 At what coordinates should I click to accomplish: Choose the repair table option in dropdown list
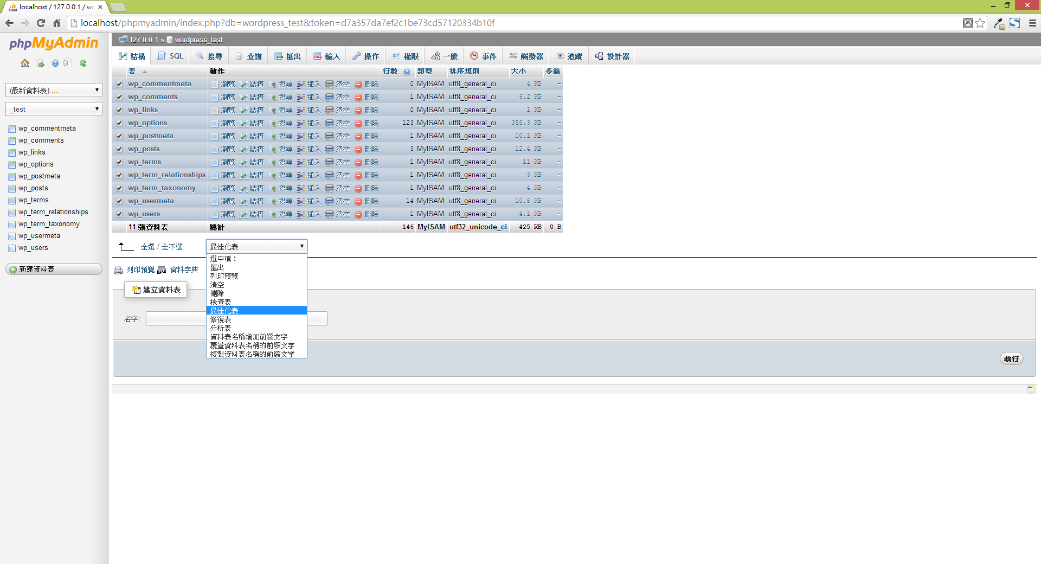click(221, 319)
